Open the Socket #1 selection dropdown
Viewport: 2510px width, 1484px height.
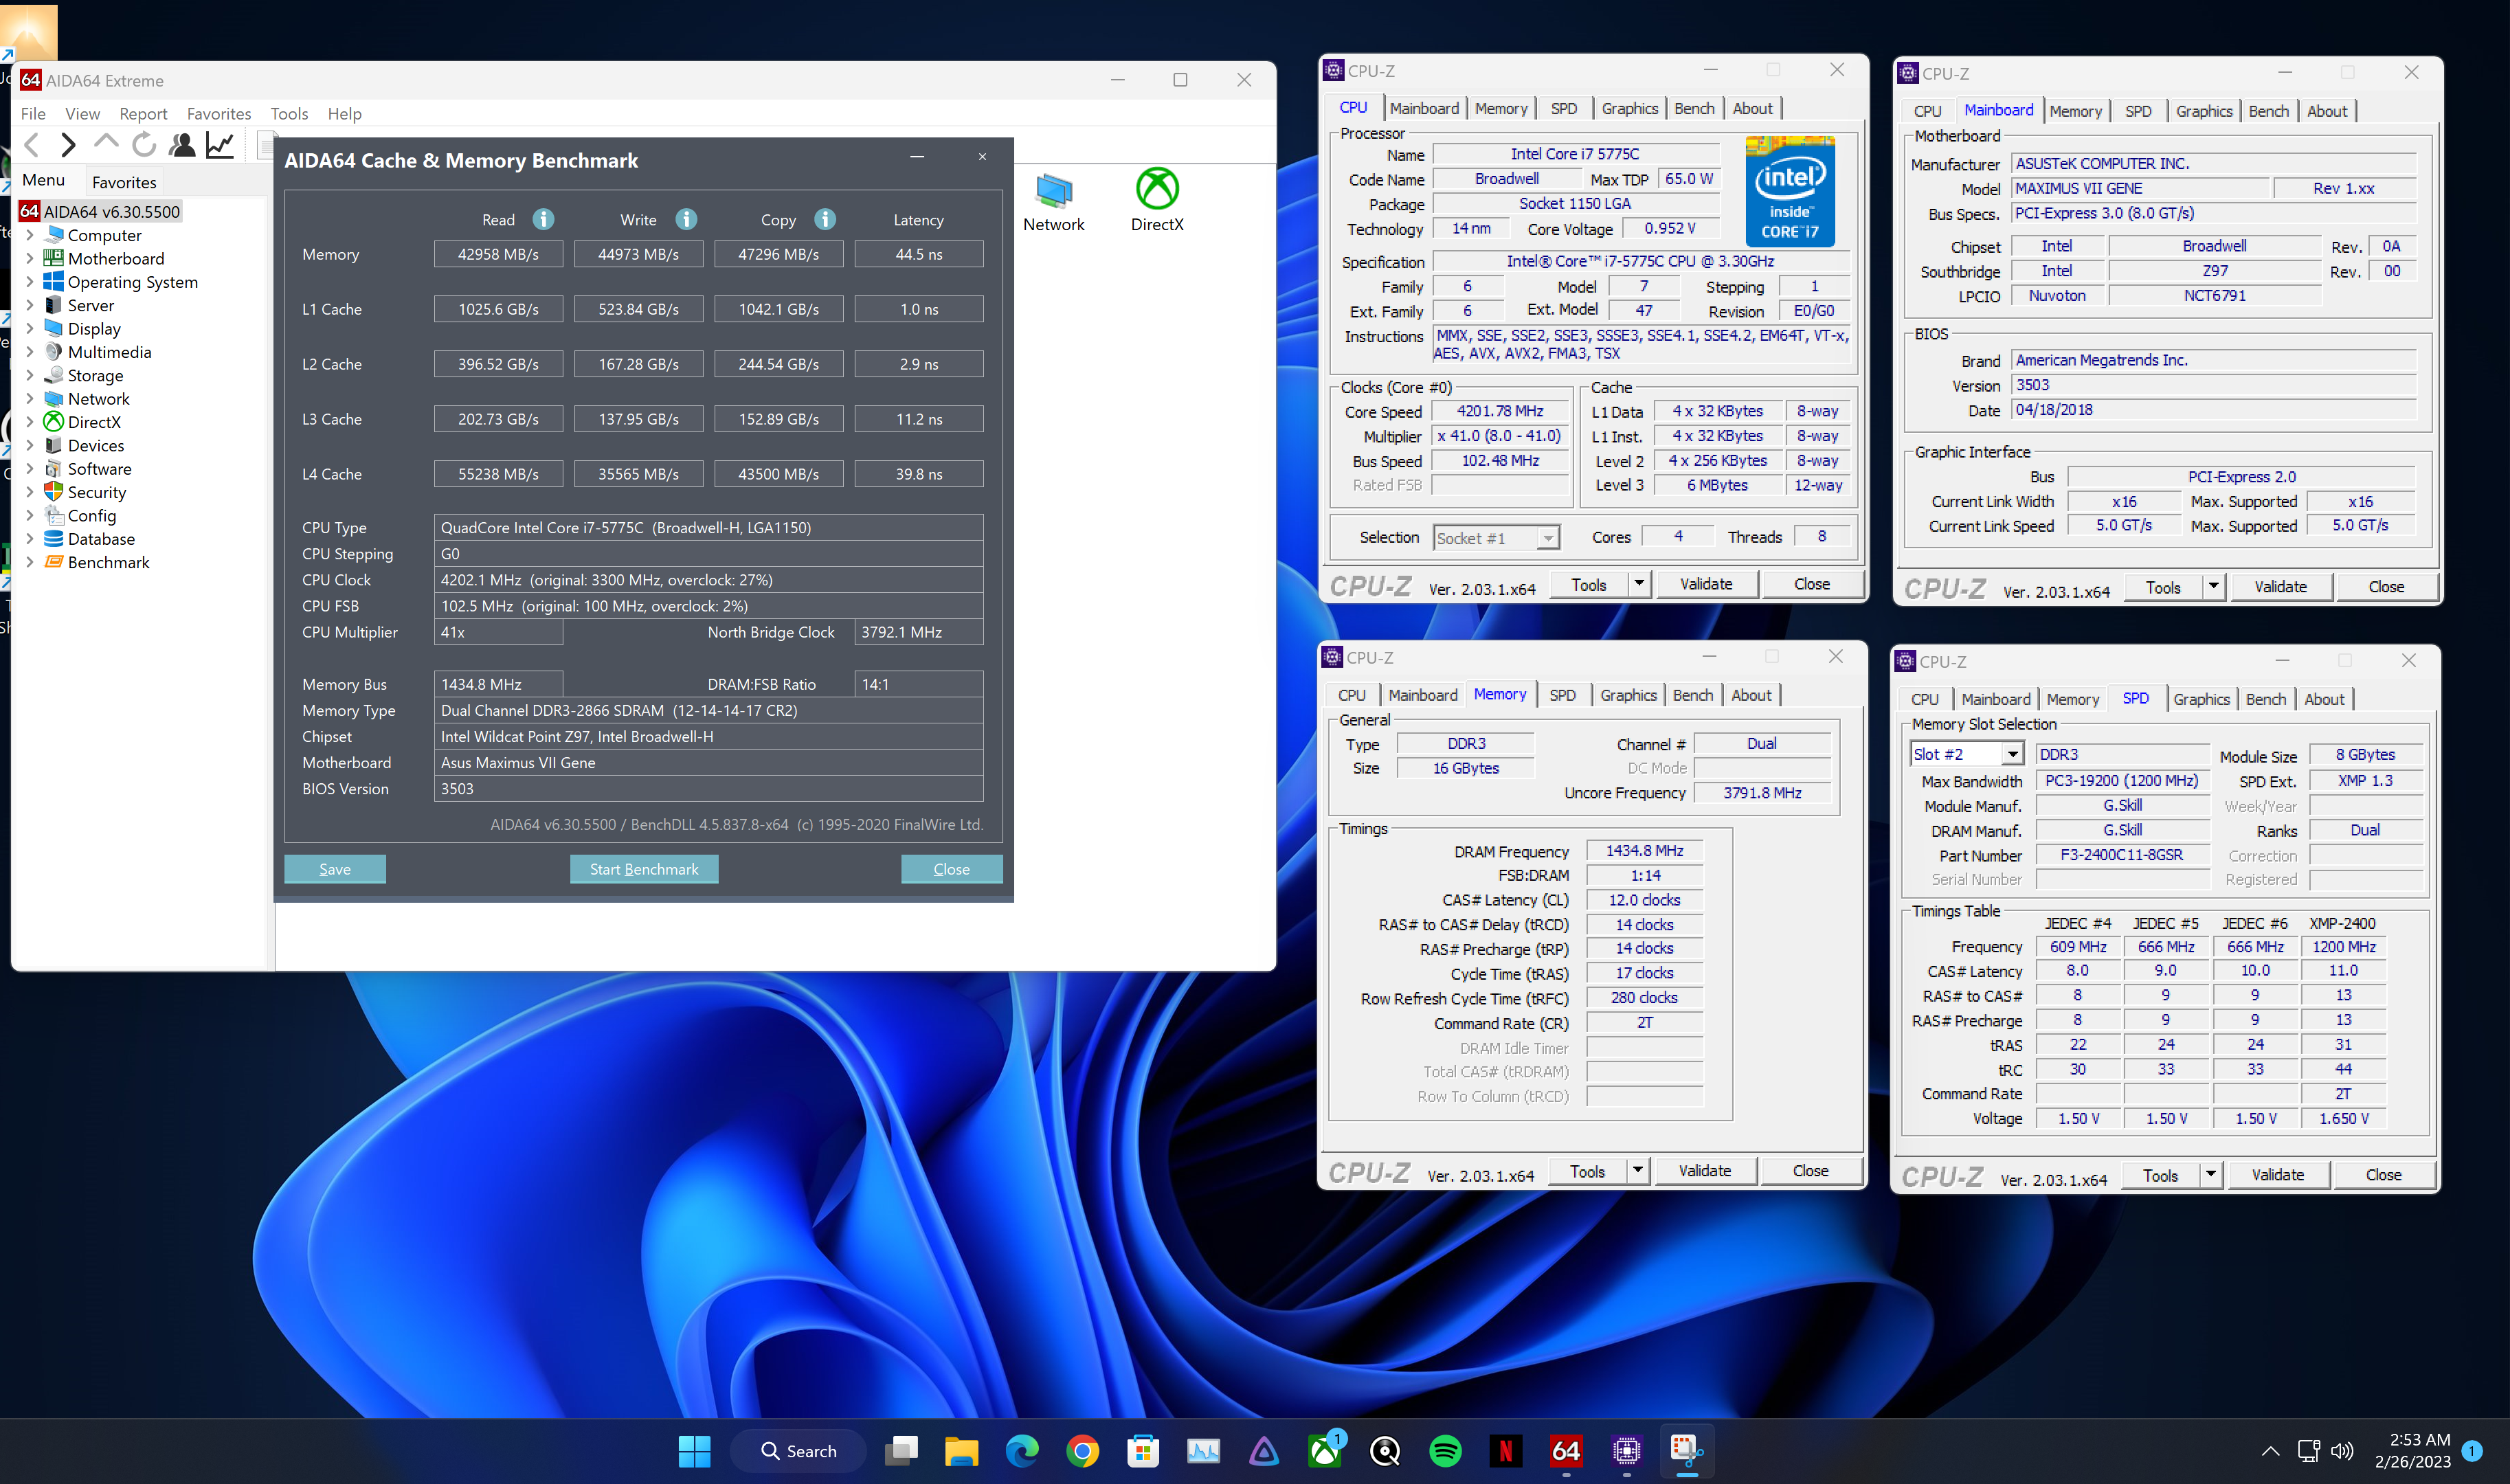[x=1548, y=538]
